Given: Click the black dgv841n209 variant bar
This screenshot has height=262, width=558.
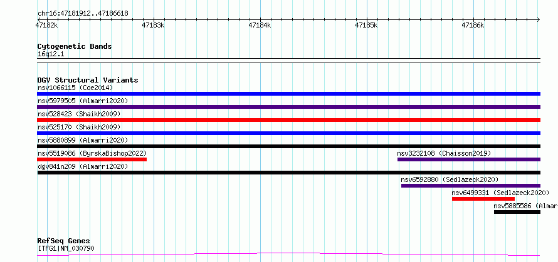Looking at the screenshot, I should (x=288, y=173).
